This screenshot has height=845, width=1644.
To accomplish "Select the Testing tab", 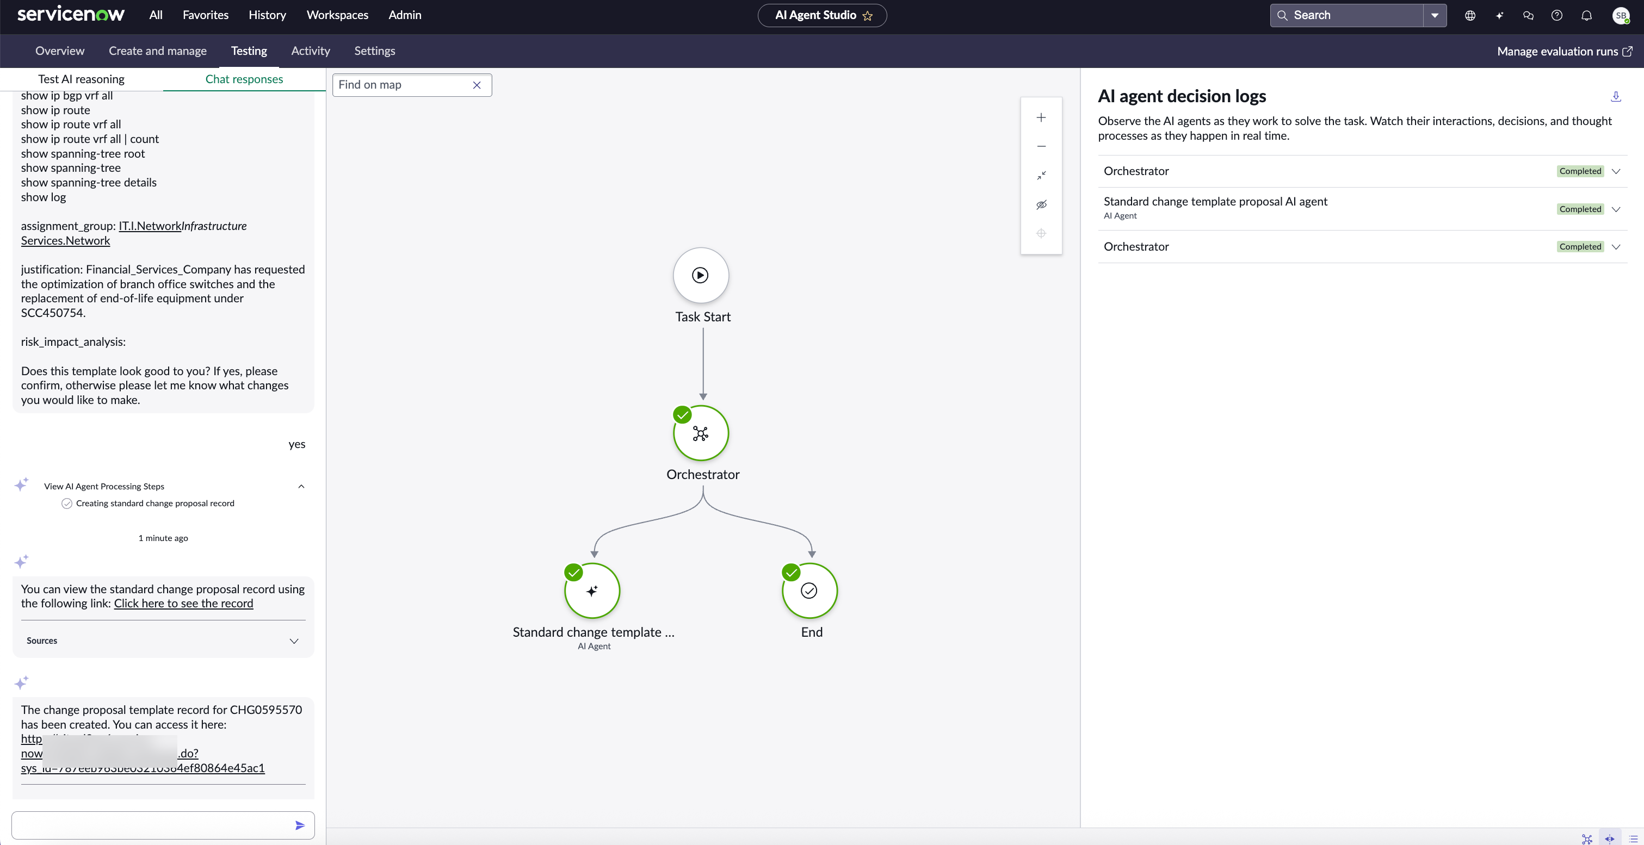I will tap(249, 51).
